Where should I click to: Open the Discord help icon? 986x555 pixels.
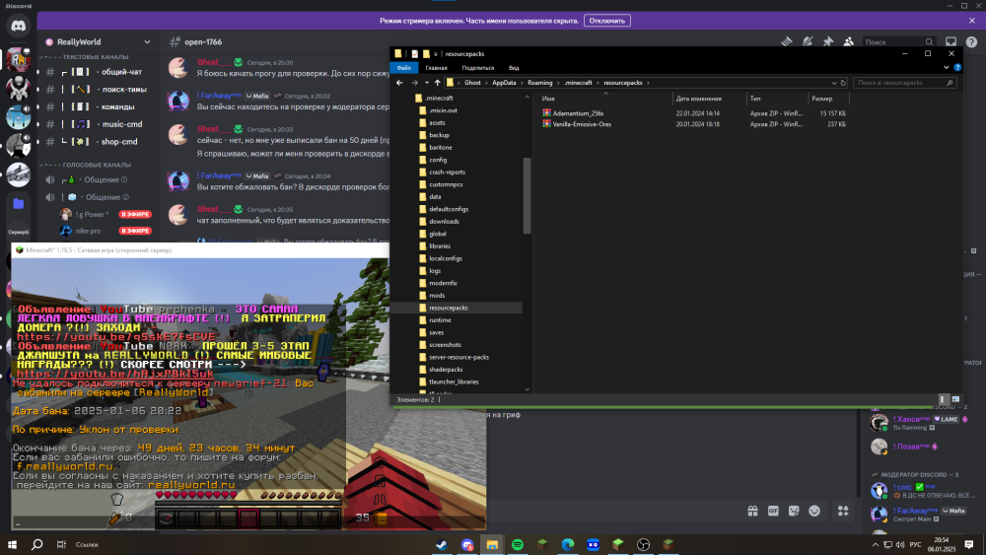point(971,42)
